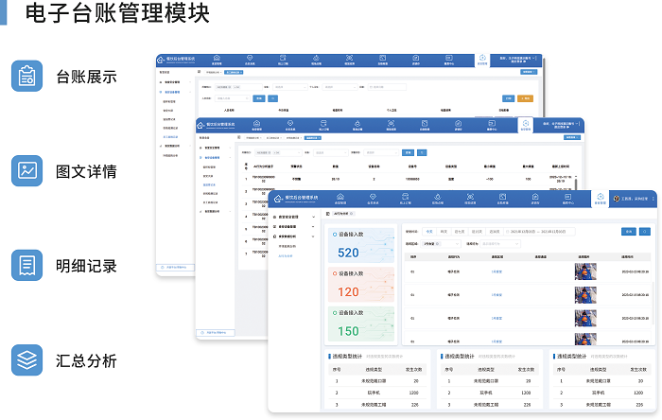Click the 图文详情 chart icon
662x420 pixels.
point(27,170)
